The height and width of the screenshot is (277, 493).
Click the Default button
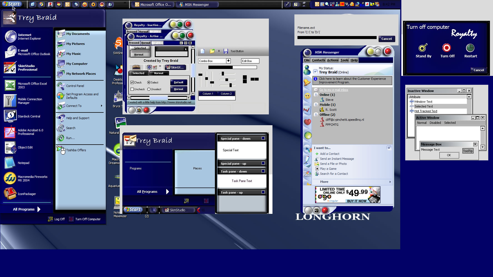click(179, 82)
